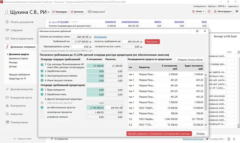The width and height of the screenshot is (240, 143).
Task: Click погасить требования на input field
Action: coord(131,41)
